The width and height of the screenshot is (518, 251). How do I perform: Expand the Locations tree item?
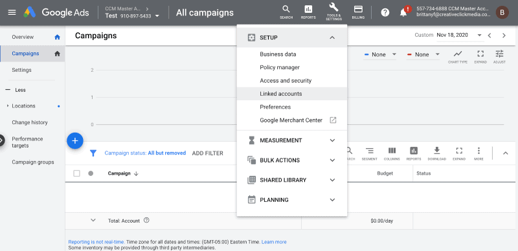point(8,106)
